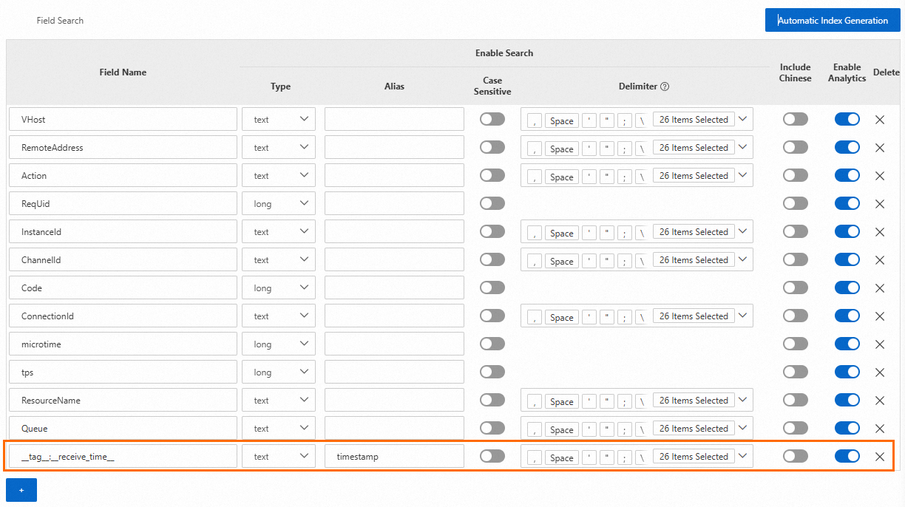Switch off analytics for the Code field
Viewport: 905px width, 507px height.
point(847,287)
